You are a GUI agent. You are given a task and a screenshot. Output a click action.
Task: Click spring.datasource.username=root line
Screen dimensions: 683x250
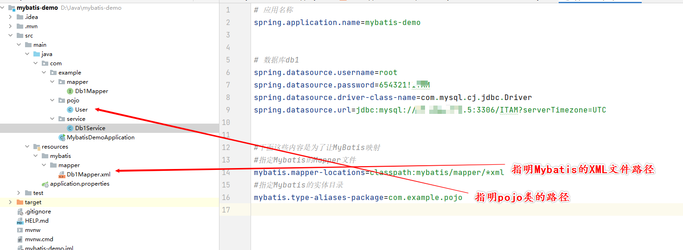[x=326, y=72]
